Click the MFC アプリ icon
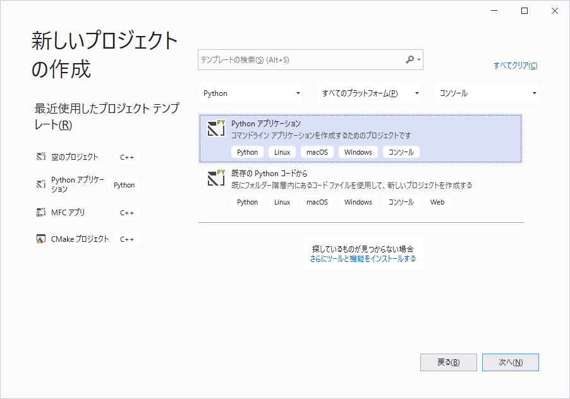Viewport: 570px width, 399px height. point(41,212)
